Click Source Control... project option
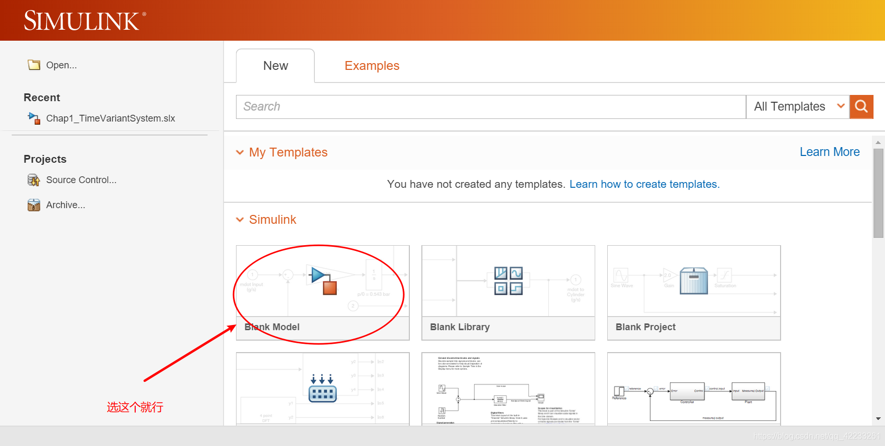 tap(81, 180)
